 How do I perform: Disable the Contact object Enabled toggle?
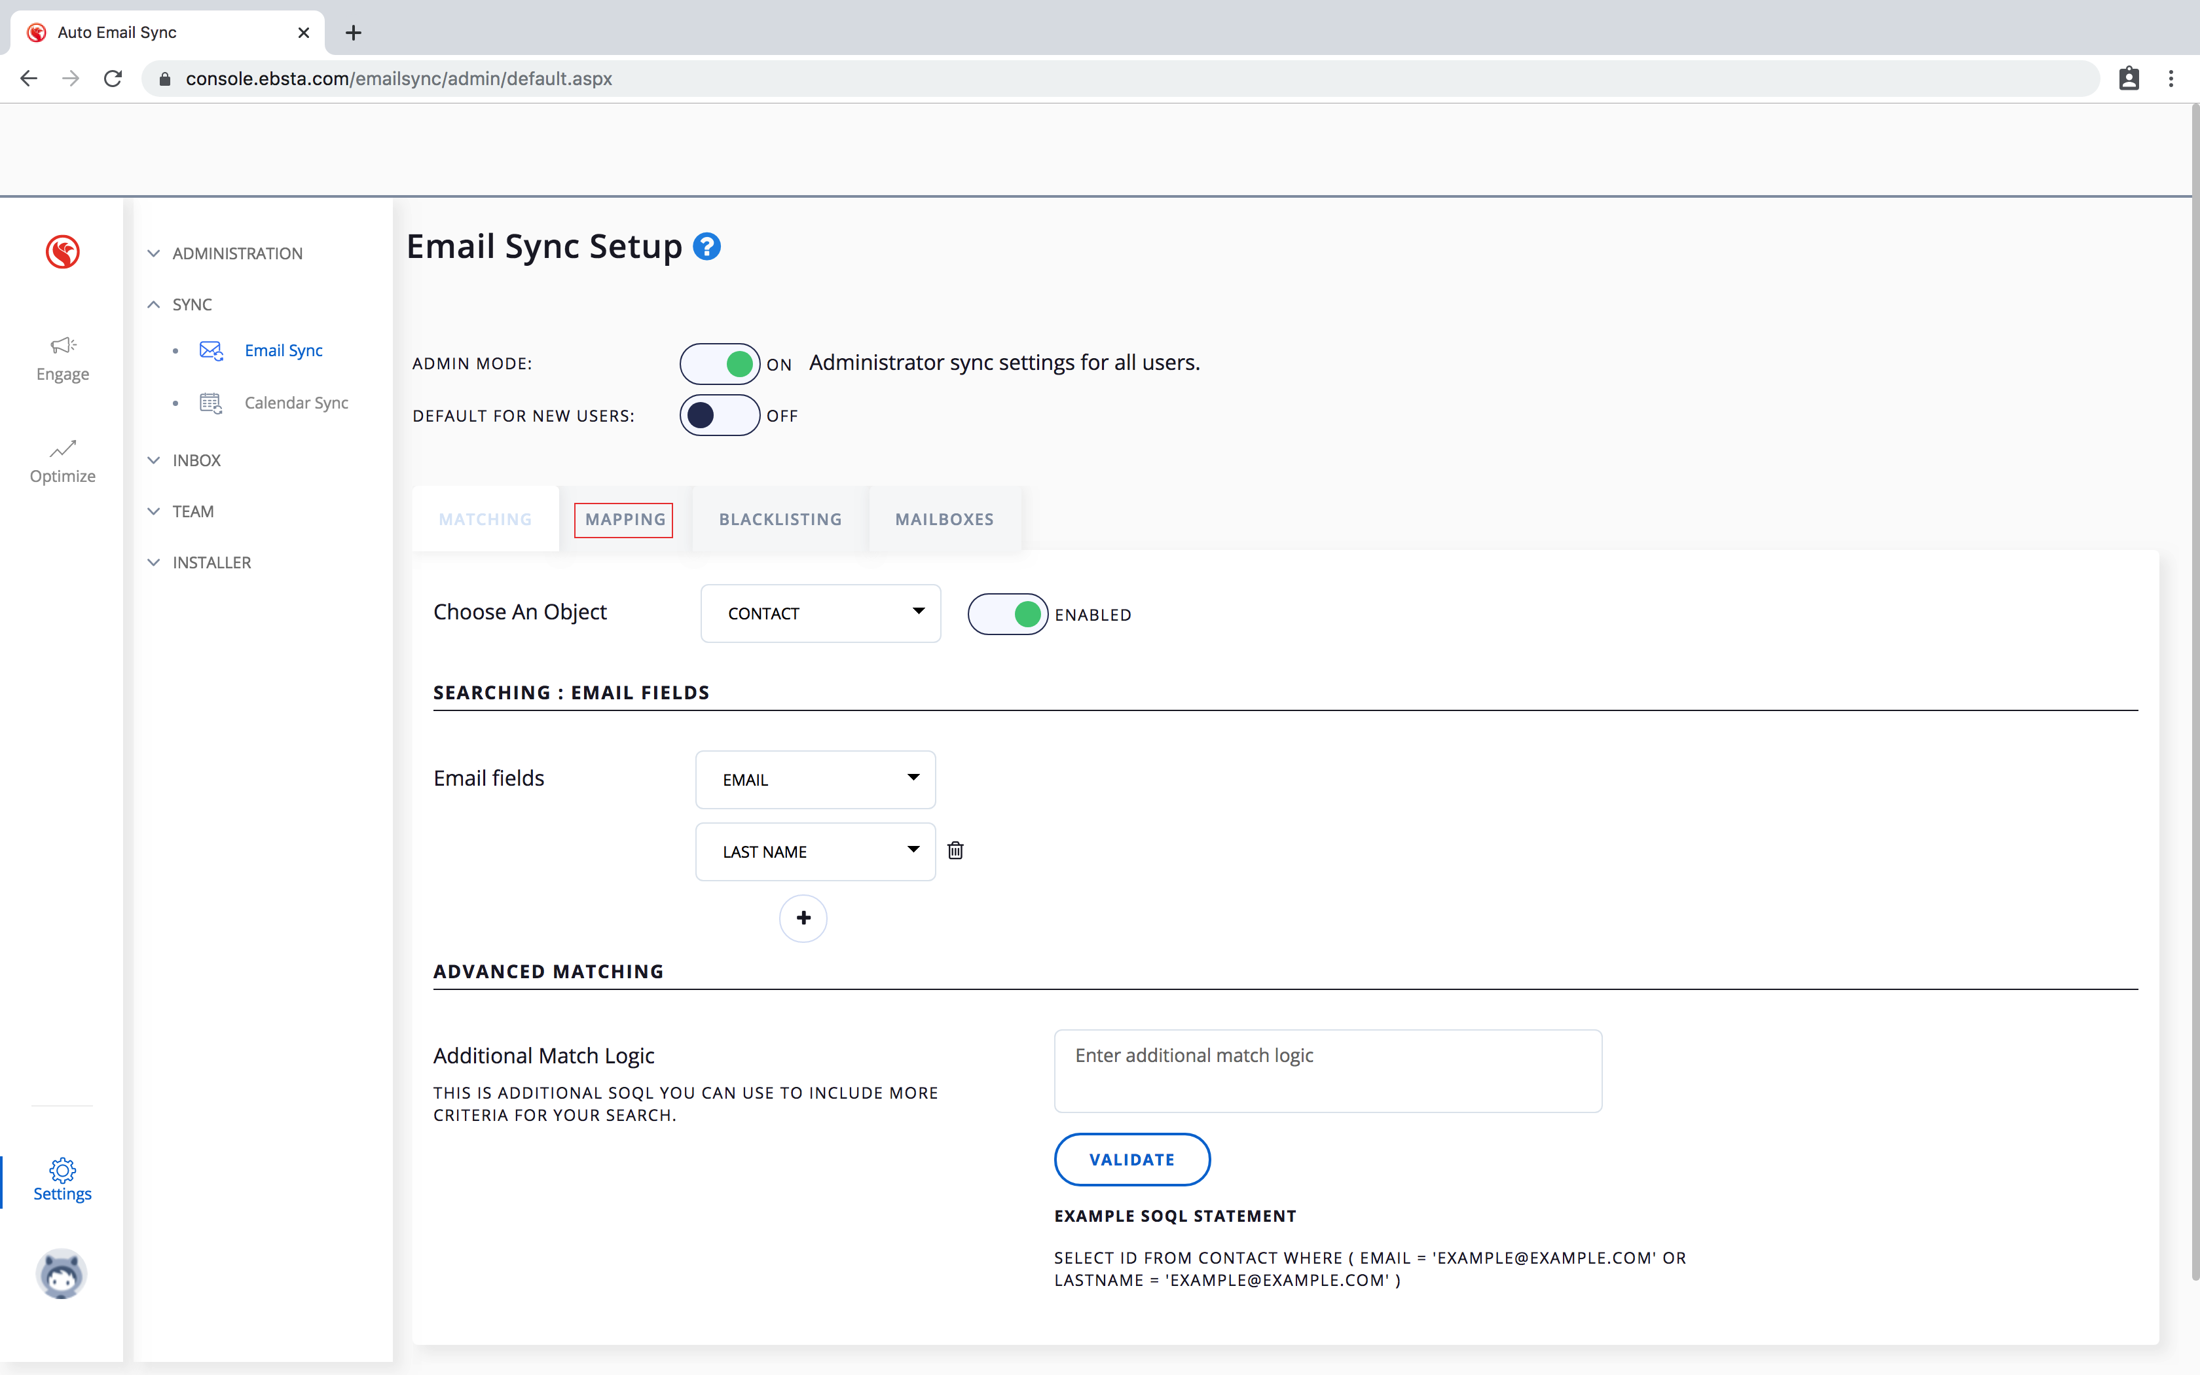1007,615
